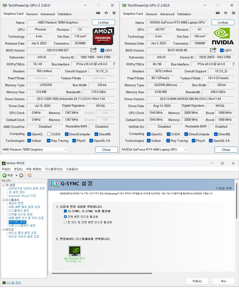This screenshot has width=239, height=288.
Task: Toggle Vulkan checkbox in NVIDIA GPU-Z window
Action: 149,141
